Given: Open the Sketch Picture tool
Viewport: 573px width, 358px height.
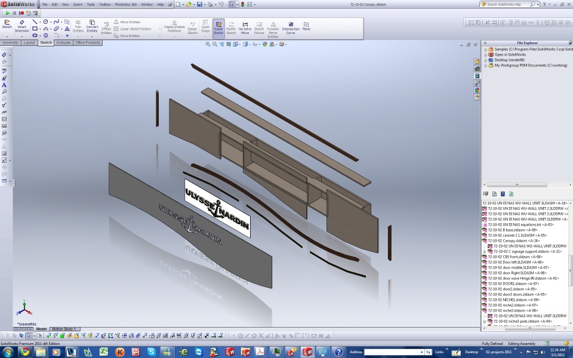Looking at the screenshot, I should tap(259, 28).
